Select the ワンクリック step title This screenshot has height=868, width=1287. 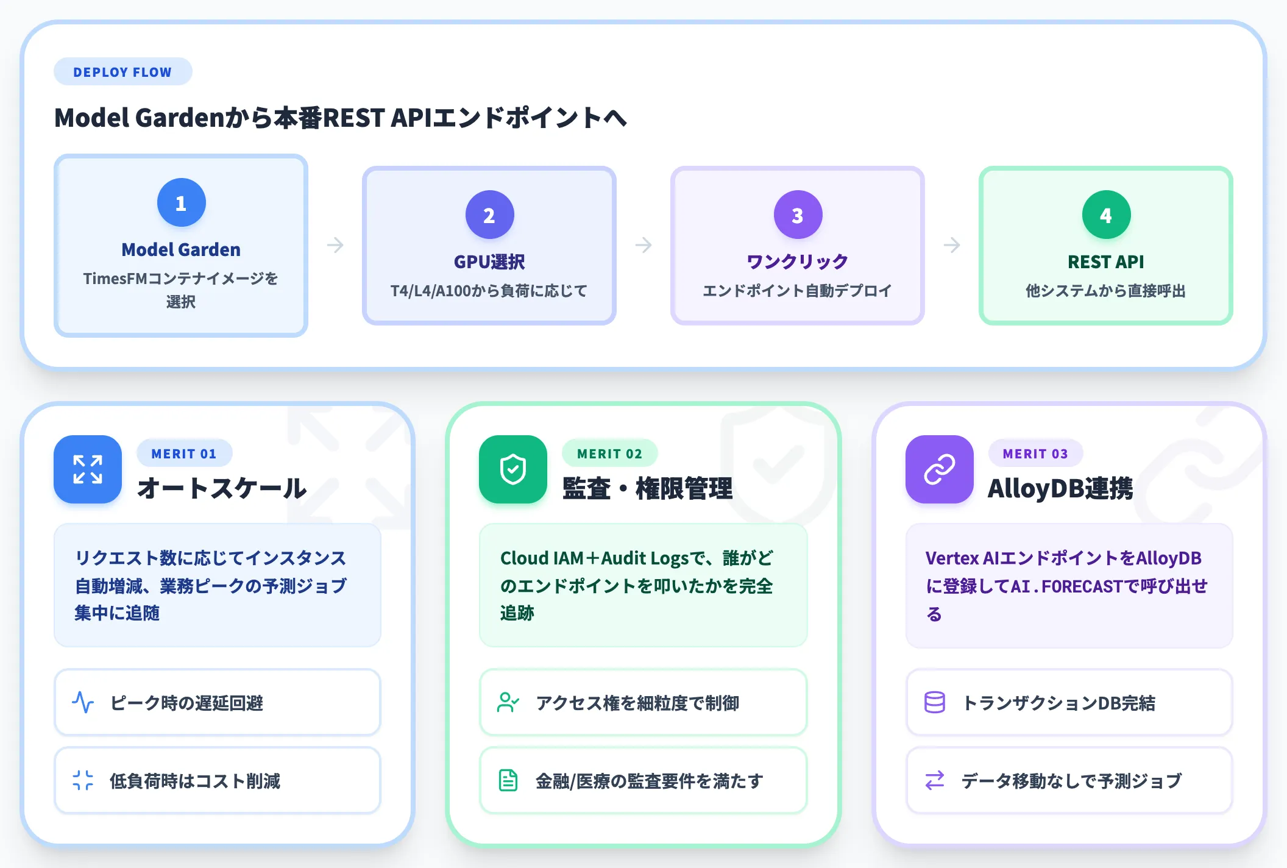(x=798, y=261)
